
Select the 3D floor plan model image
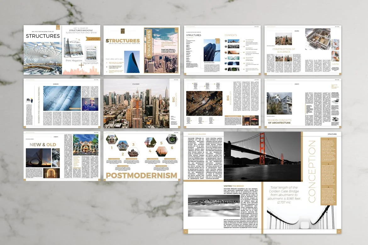point(318,39)
